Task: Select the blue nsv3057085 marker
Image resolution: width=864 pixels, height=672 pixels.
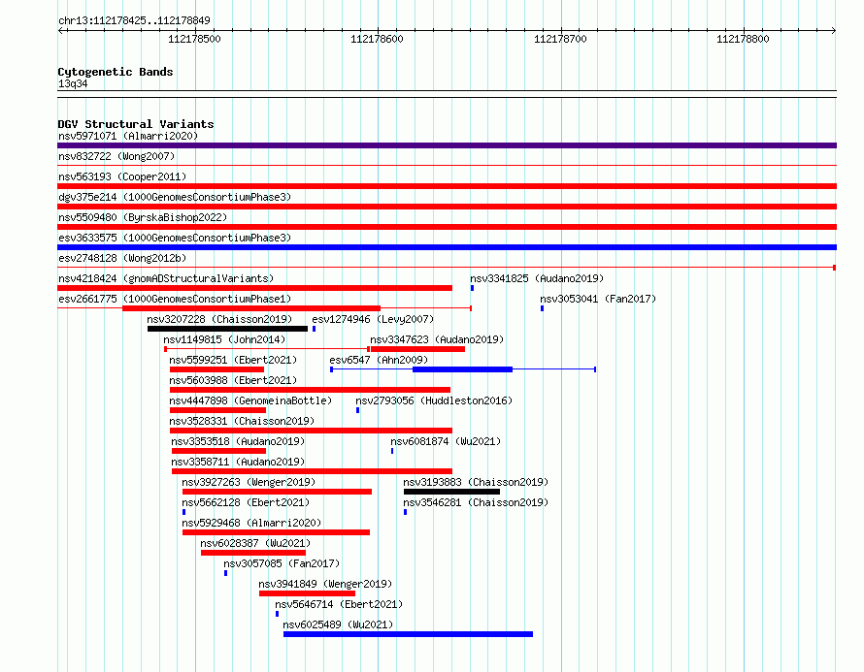Action: click(x=226, y=573)
